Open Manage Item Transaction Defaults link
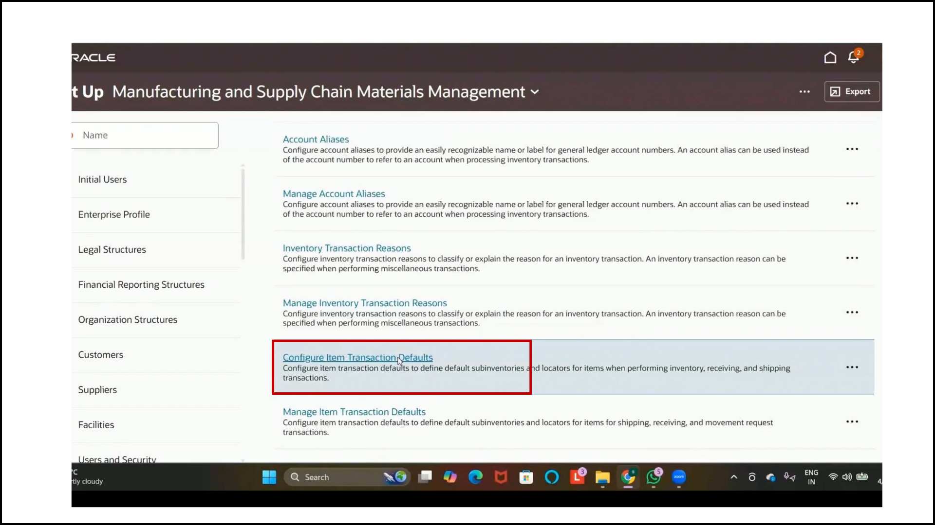The height and width of the screenshot is (525, 935). (354, 412)
